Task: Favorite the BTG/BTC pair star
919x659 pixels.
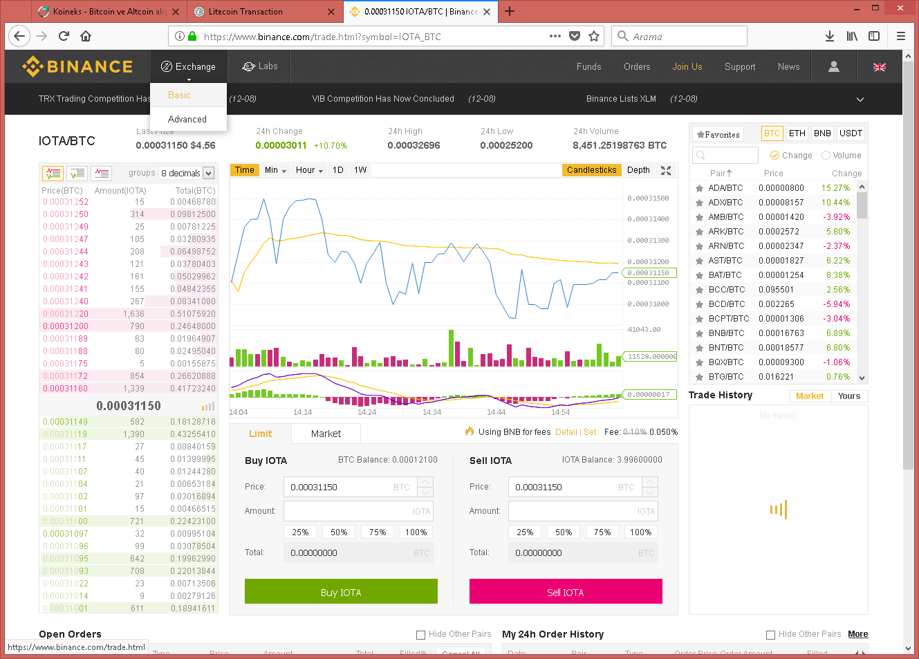Action: point(699,377)
